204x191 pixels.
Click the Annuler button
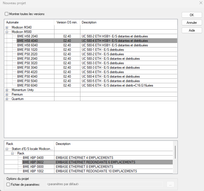point(192,23)
